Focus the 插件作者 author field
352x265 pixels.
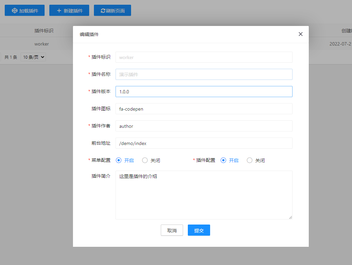[204, 126]
